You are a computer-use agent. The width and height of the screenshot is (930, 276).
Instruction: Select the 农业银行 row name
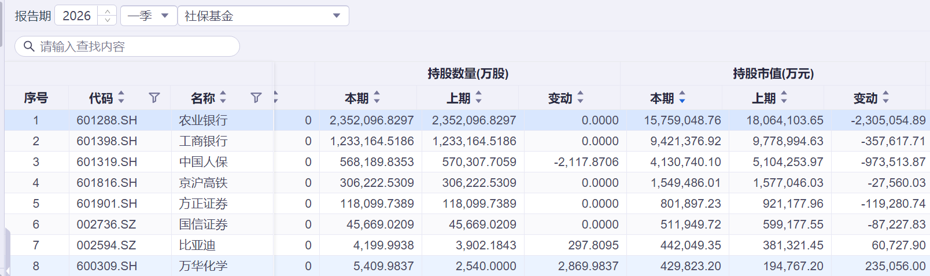click(x=204, y=120)
